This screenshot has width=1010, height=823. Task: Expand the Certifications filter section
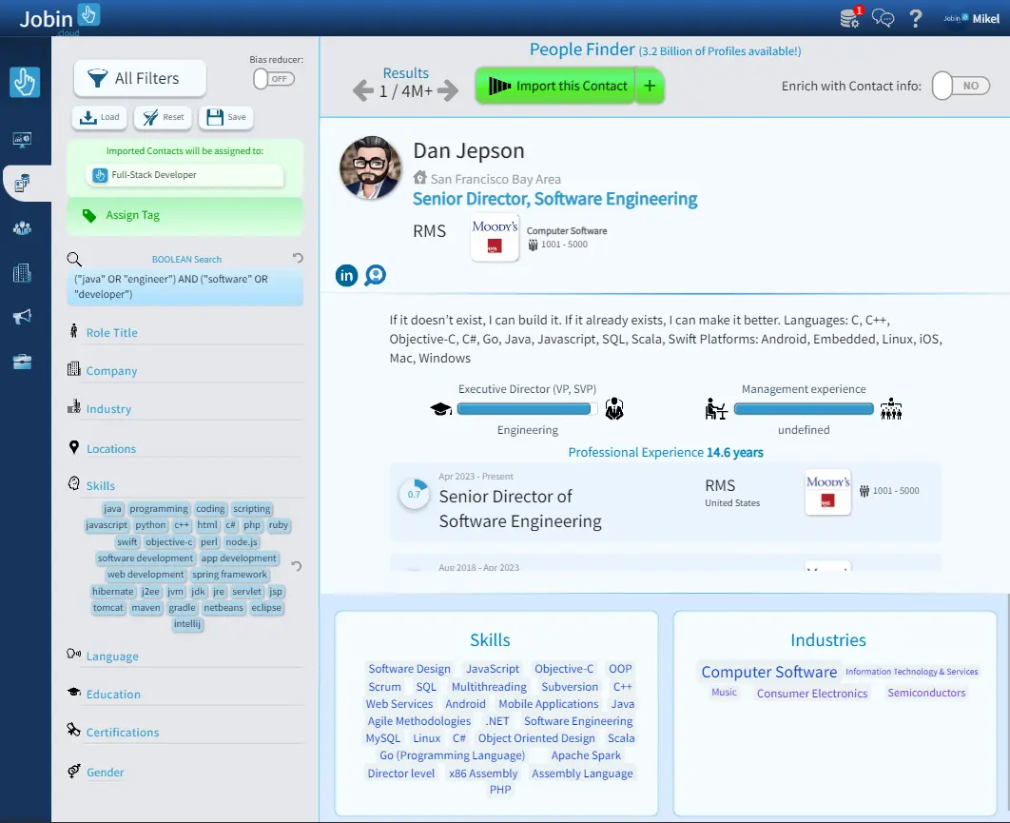(x=123, y=733)
